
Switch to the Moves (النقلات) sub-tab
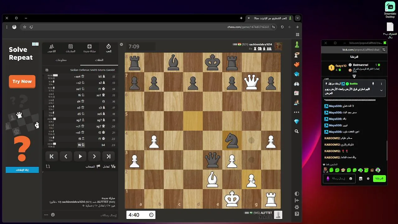click(x=99, y=60)
